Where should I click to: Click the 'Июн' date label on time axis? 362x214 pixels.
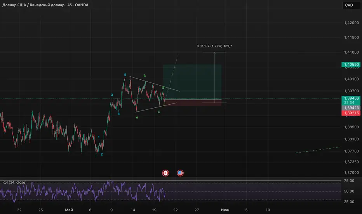(225, 210)
